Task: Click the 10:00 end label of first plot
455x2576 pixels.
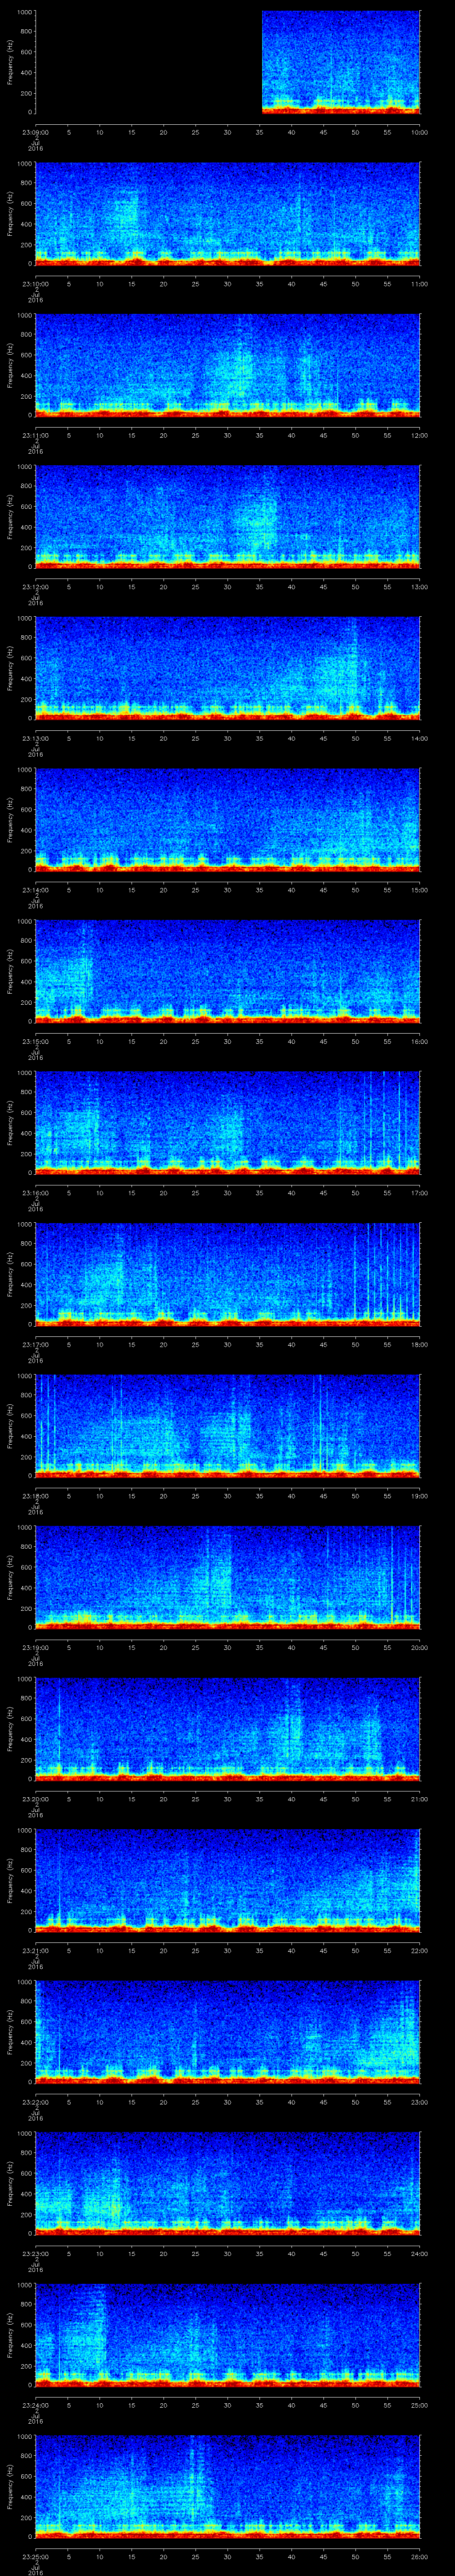Action: pos(418,132)
